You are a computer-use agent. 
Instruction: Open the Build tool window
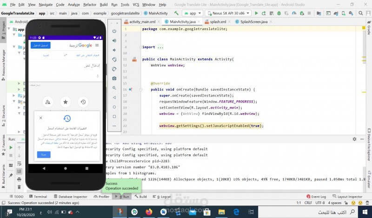pyautogui.click(x=141, y=197)
